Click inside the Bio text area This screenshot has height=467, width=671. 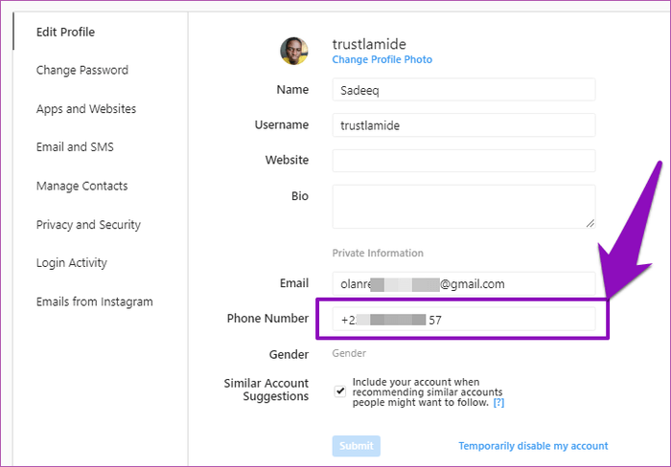tap(463, 206)
